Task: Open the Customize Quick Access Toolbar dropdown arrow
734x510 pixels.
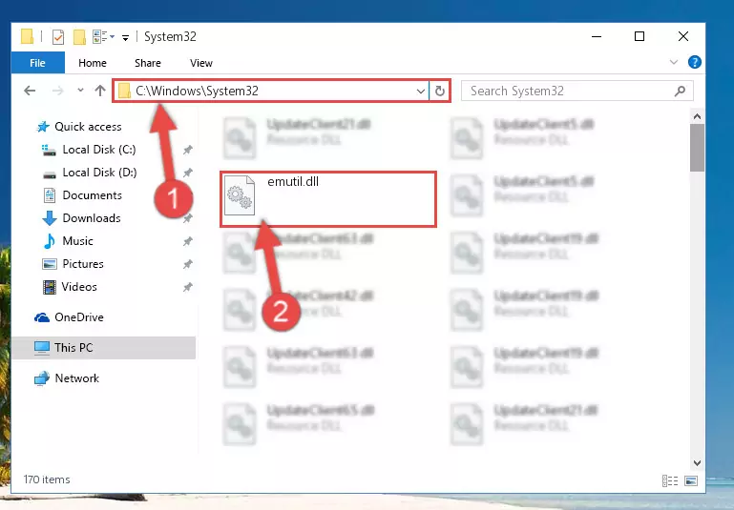Action: 125,37
